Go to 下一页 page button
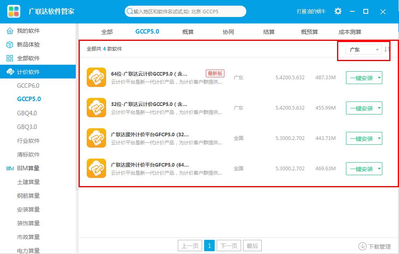The image size is (399, 254). (x=229, y=246)
